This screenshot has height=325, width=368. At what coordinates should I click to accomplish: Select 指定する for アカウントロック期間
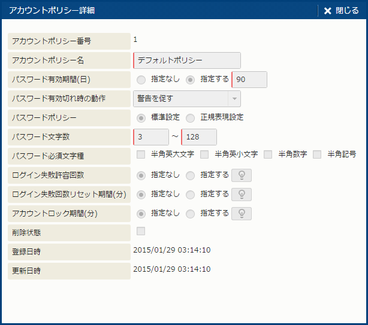pos(190,214)
